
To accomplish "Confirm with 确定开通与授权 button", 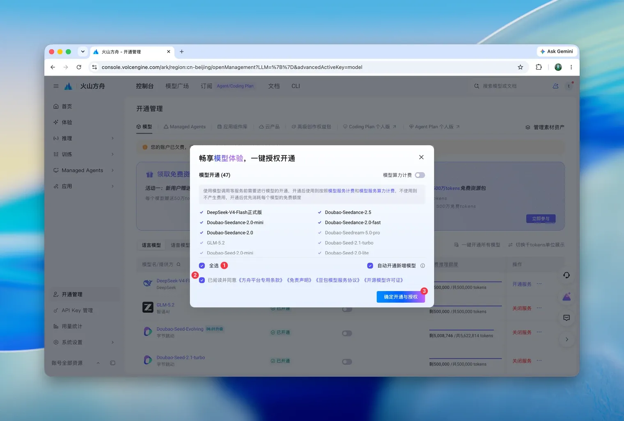I will point(401,297).
